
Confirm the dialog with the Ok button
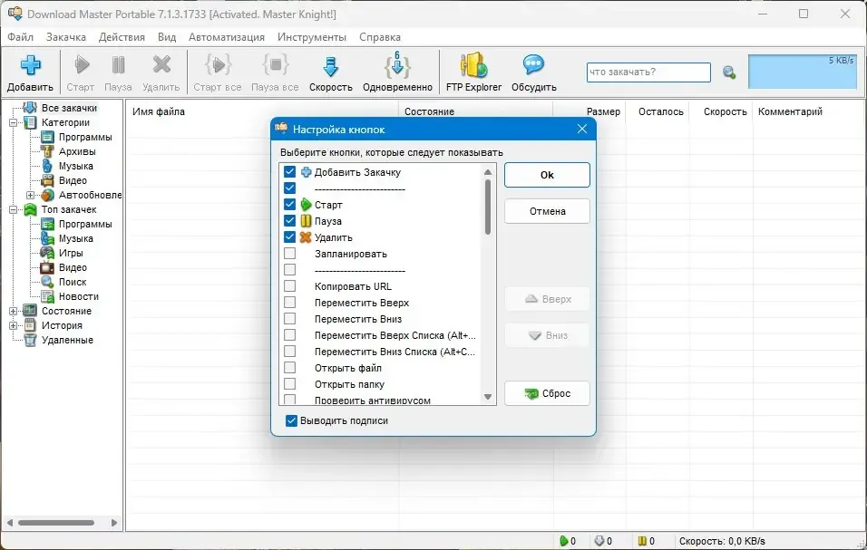coord(547,175)
